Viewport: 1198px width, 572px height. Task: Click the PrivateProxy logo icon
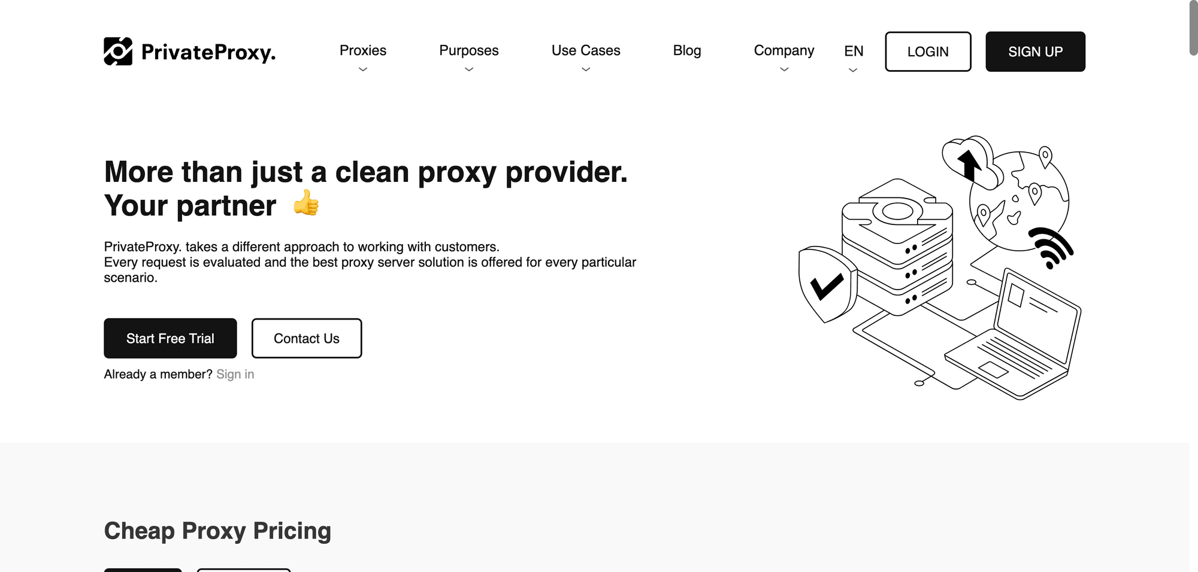click(x=117, y=51)
